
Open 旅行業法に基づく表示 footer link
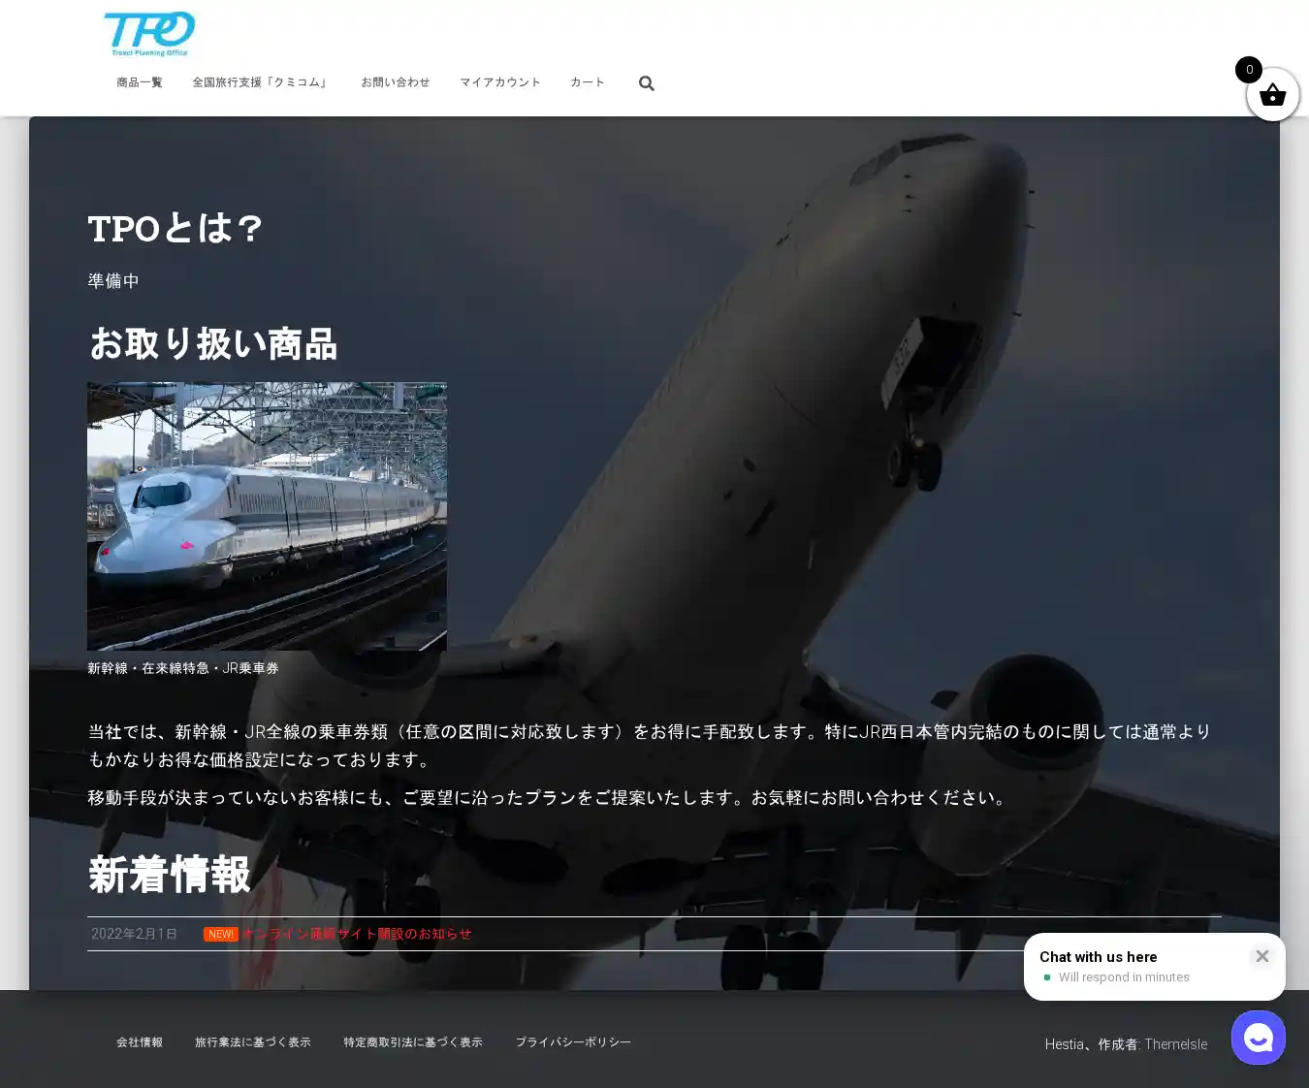point(253,1042)
